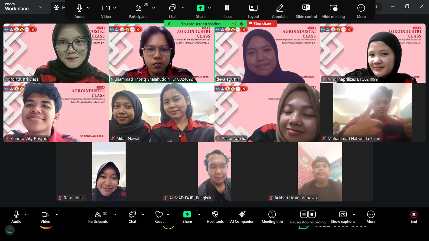This screenshot has height=241, width=429.
Task: Open React emoji heart icon
Action: pyautogui.click(x=159, y=217)
